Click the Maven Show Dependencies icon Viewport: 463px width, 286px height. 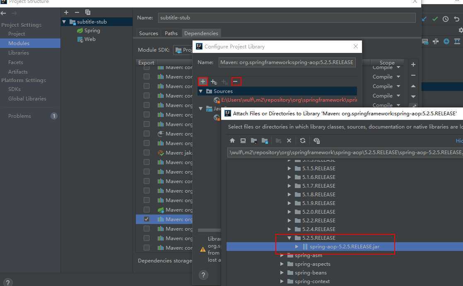pos(457,41)
